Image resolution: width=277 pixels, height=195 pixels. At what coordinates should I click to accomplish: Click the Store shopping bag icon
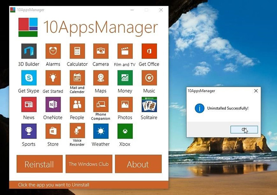(53, 131)
